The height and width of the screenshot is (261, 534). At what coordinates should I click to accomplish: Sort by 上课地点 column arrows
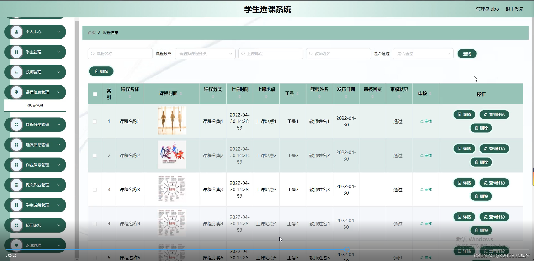click(266, 97)
